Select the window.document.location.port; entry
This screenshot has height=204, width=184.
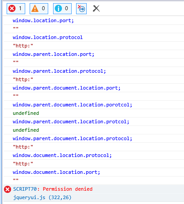click(56, 172)
